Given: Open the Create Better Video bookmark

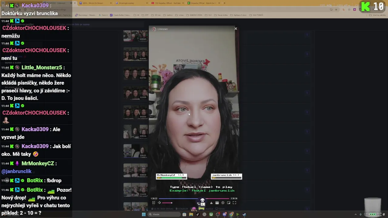Looking at the screenshot, I should (x=120, y=15).
